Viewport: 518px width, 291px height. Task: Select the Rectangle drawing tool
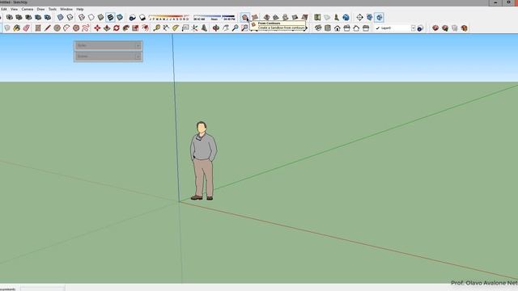pos(38,28)
